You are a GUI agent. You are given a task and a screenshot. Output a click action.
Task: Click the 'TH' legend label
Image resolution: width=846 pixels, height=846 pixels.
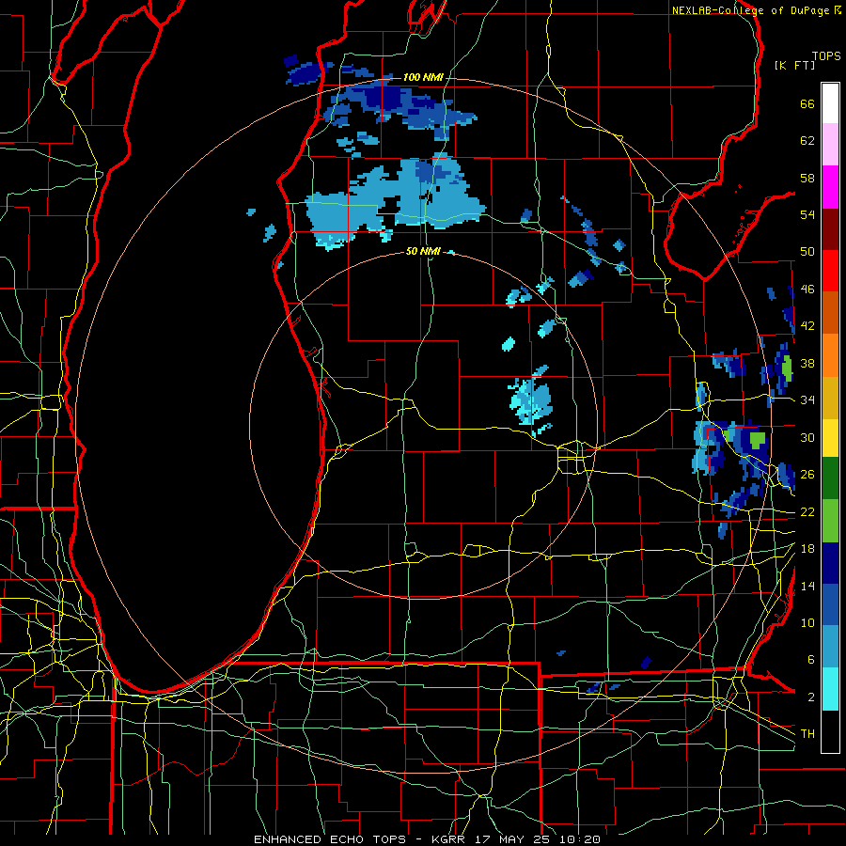pos(807,734)
